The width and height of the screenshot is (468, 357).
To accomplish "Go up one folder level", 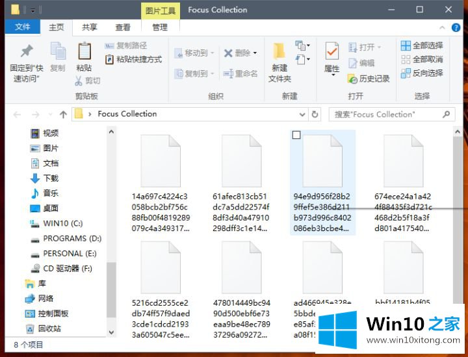I will pyautogui.click(x=63, y=114).
